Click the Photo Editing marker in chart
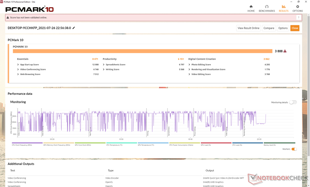Viewport: 310px width, 187px height. pos(195,131)
